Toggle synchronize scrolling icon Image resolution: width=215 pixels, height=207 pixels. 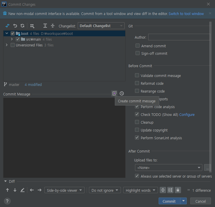click(170, 190)
